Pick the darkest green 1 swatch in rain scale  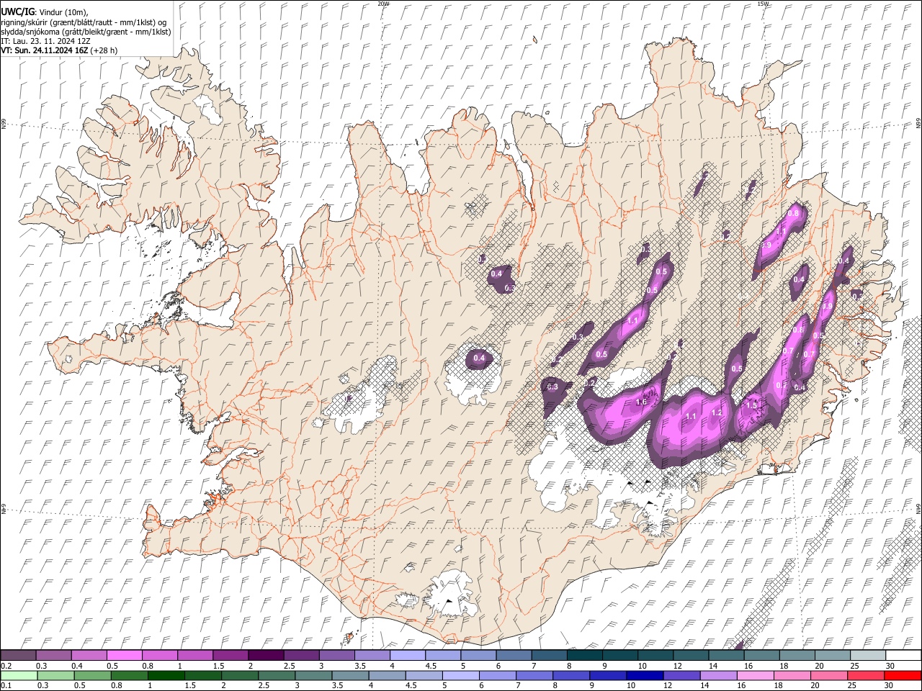[167, 676]
